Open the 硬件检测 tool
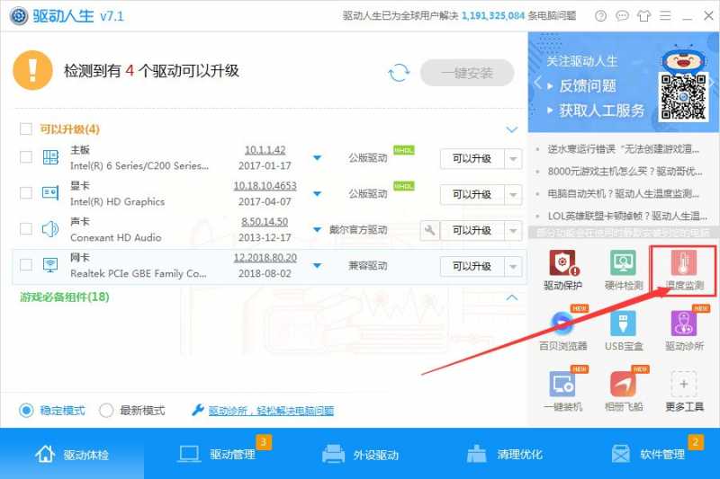720x479 pixels. [623, 271]
